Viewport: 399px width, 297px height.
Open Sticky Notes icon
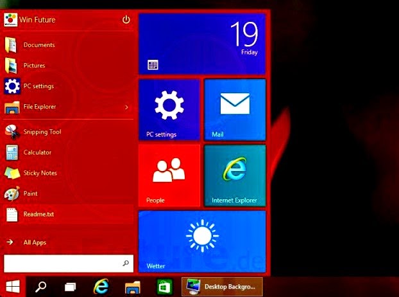[x=12, y=173]
